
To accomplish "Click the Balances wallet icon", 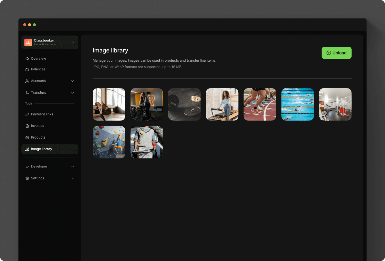I will 27,69.
